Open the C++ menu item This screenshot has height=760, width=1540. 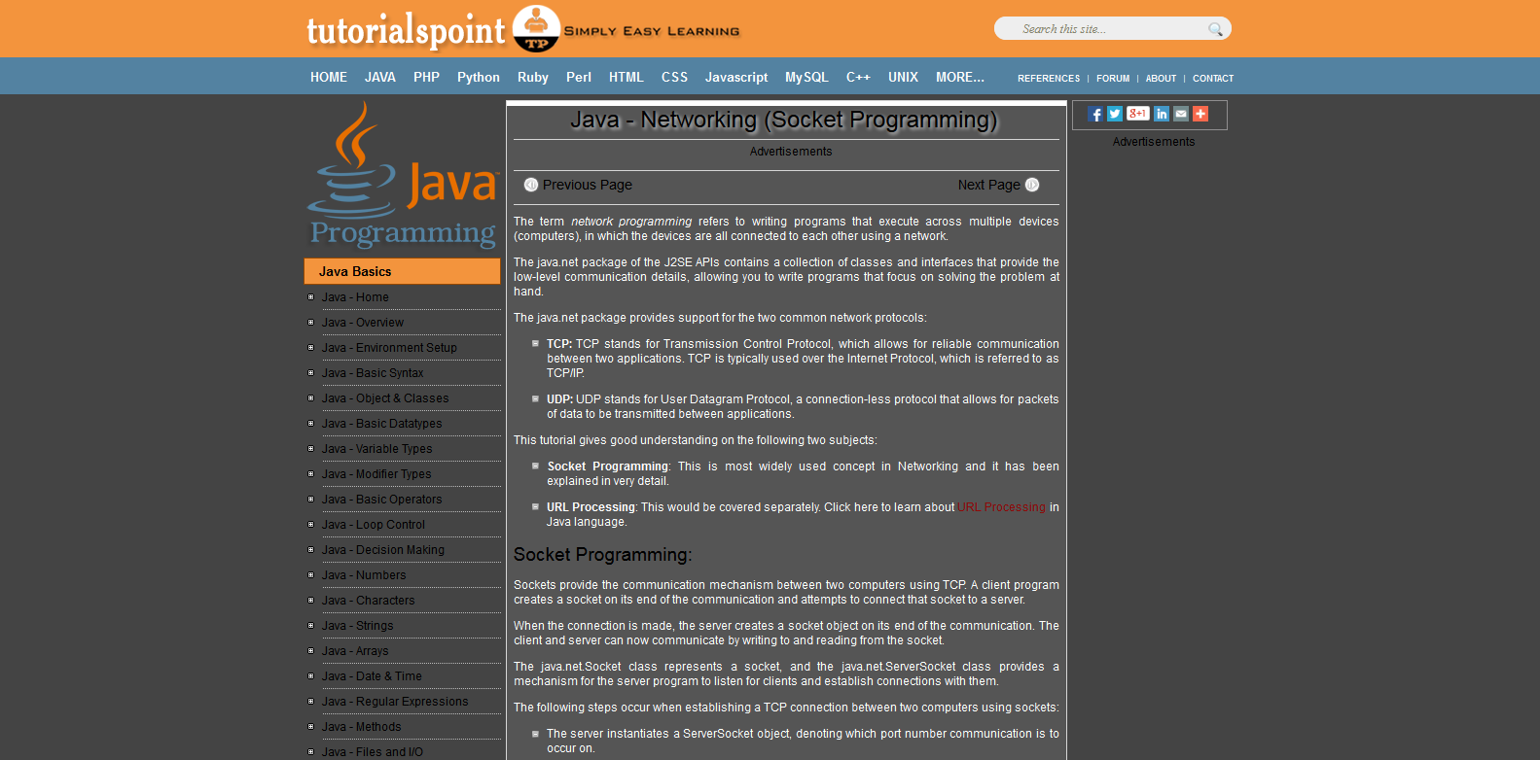(x=858, y=77)
